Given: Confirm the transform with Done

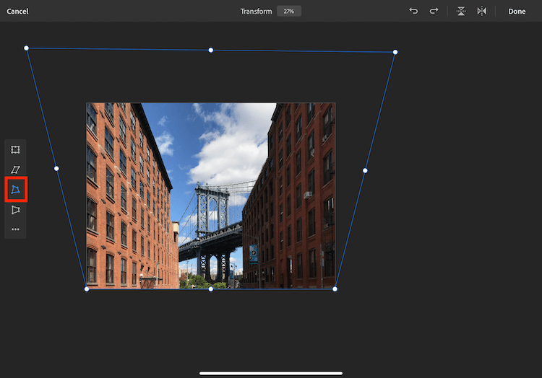Looking at the screenshot, I should [x=517, y=12].
